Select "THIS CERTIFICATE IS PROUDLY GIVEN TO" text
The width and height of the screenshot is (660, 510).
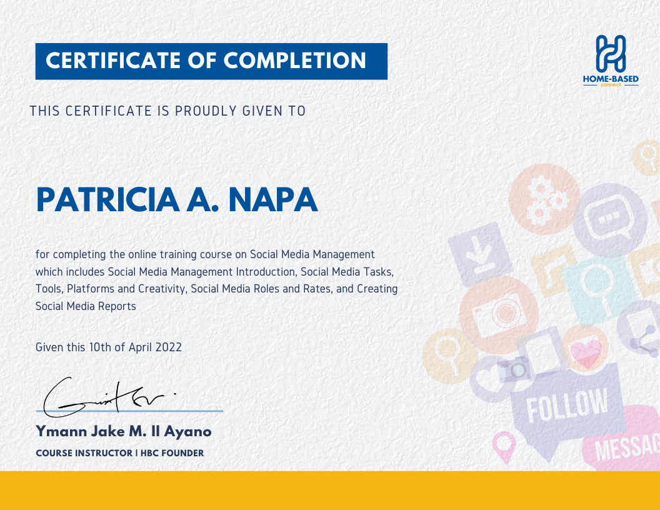[167, 111]
